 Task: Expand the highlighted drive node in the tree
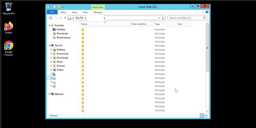click(51, 78)
